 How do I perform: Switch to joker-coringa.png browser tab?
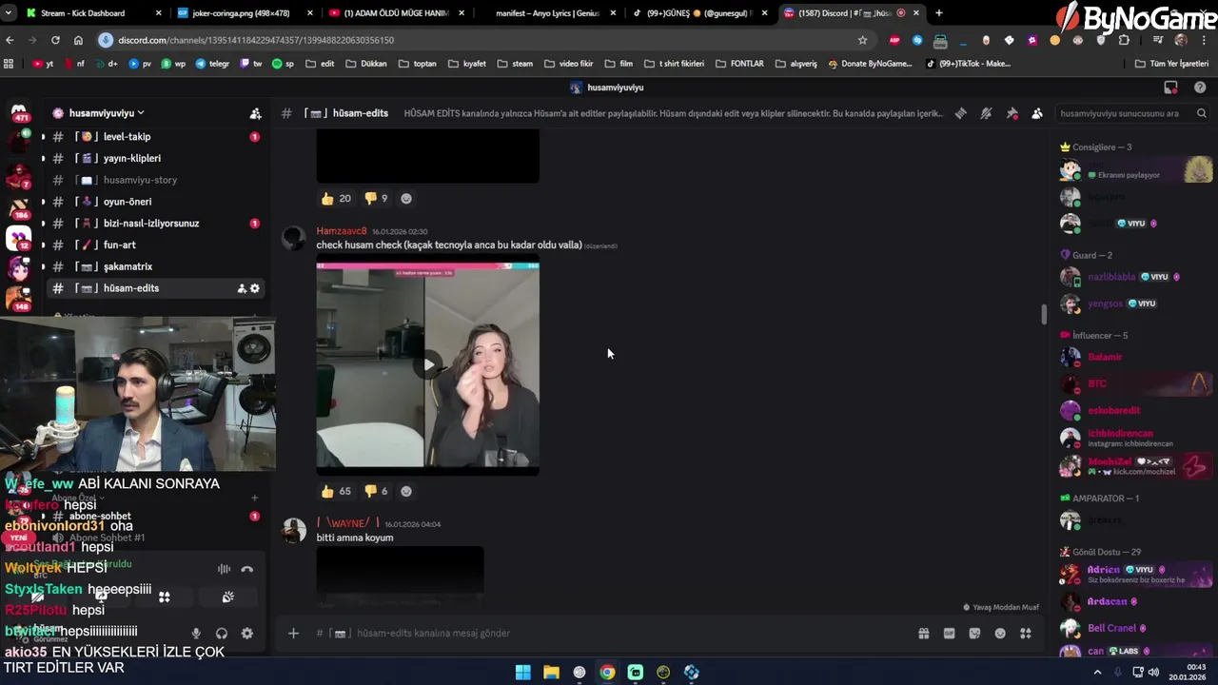[246, 13]
